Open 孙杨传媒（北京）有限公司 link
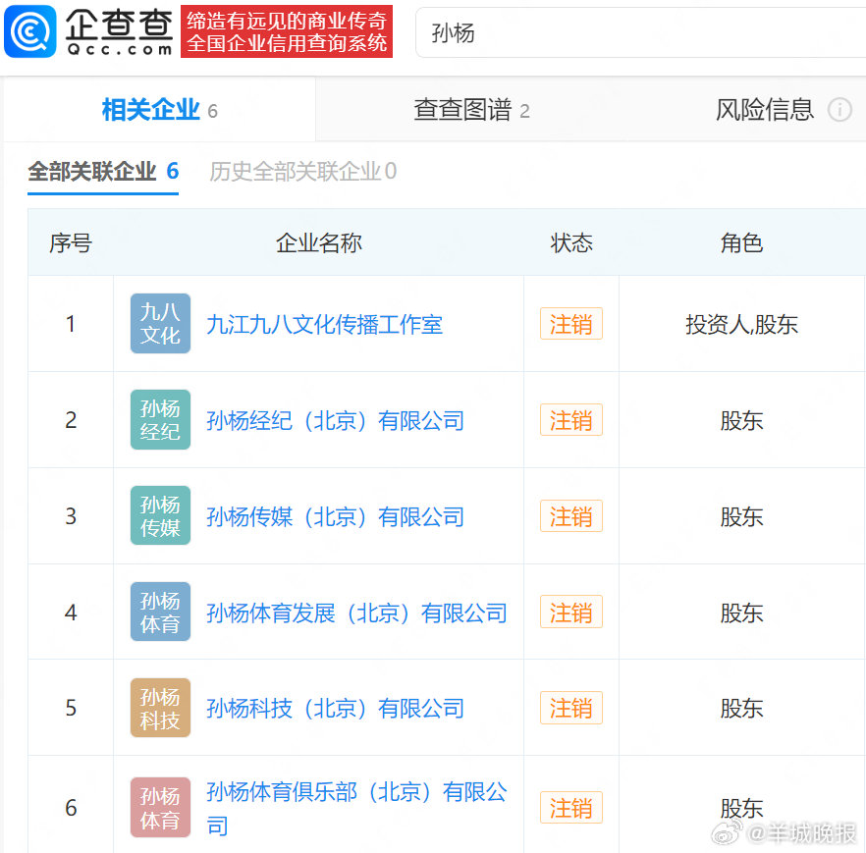This screenshot has height=853, width=866. [335, 516]
